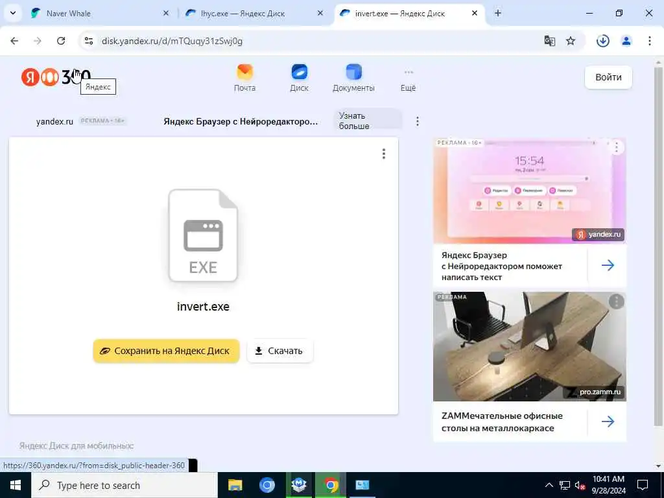Click the Type here to search box
This screenshot has height=498, width=664.
click(124, 485)
